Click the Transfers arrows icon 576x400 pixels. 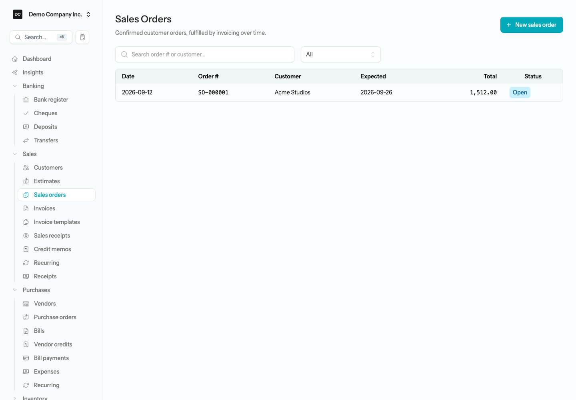[x=26, y=140]
